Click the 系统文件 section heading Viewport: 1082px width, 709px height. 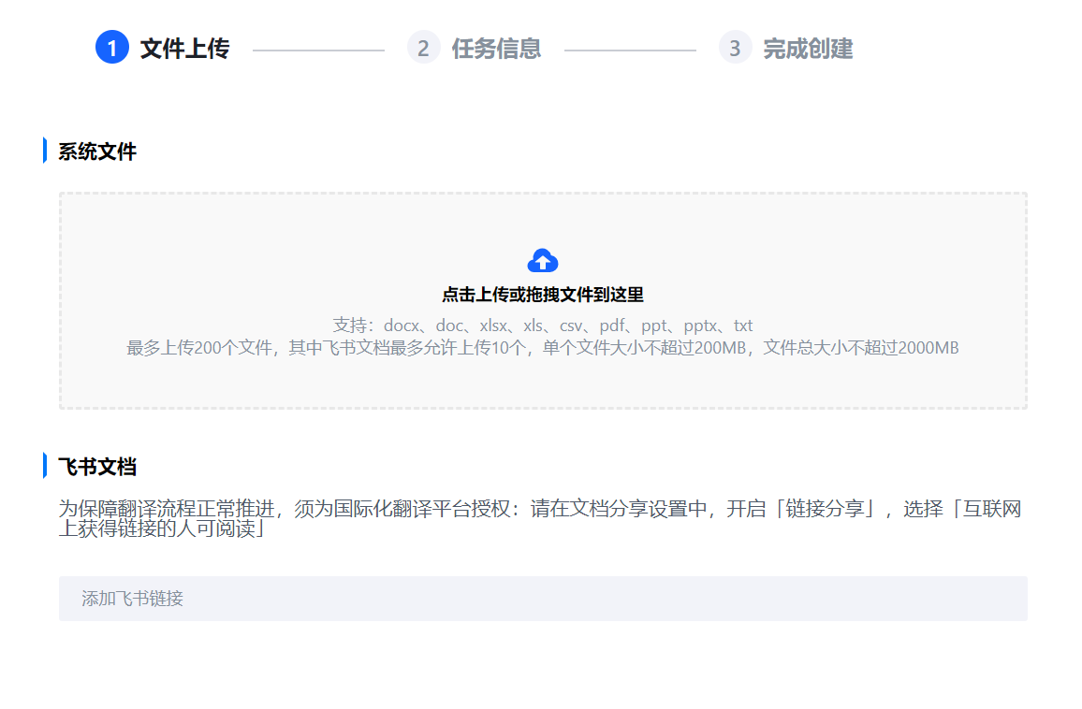point(97,152)
